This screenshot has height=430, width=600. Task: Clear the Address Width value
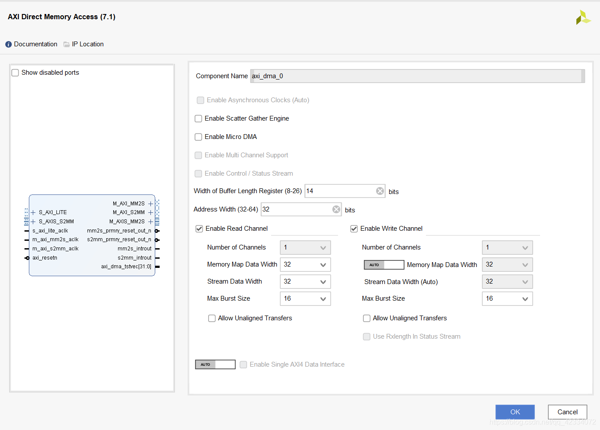(x=336, y=209)
